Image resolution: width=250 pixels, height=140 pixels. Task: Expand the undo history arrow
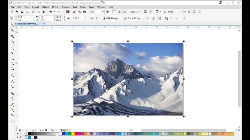54,12
